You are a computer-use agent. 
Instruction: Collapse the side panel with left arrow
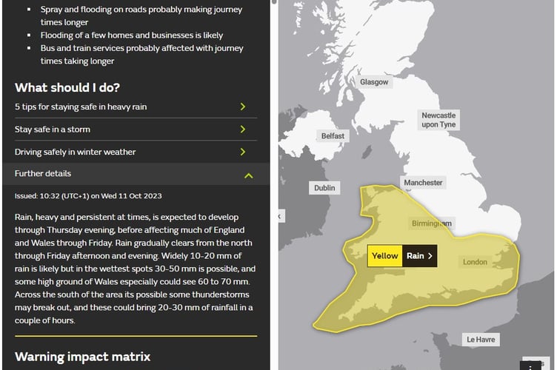[x=279, y=216]
